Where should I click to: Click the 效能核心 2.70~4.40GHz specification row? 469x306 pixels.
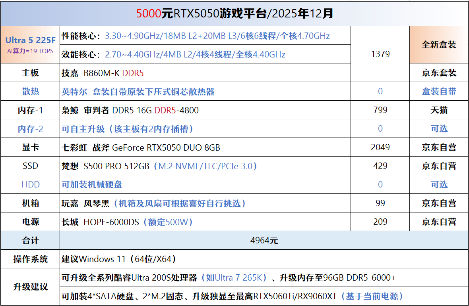click(x=205, y=54)
